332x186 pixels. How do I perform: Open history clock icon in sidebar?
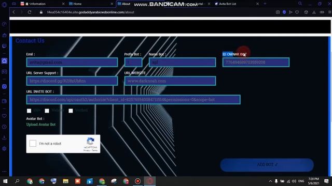(4, 127)
